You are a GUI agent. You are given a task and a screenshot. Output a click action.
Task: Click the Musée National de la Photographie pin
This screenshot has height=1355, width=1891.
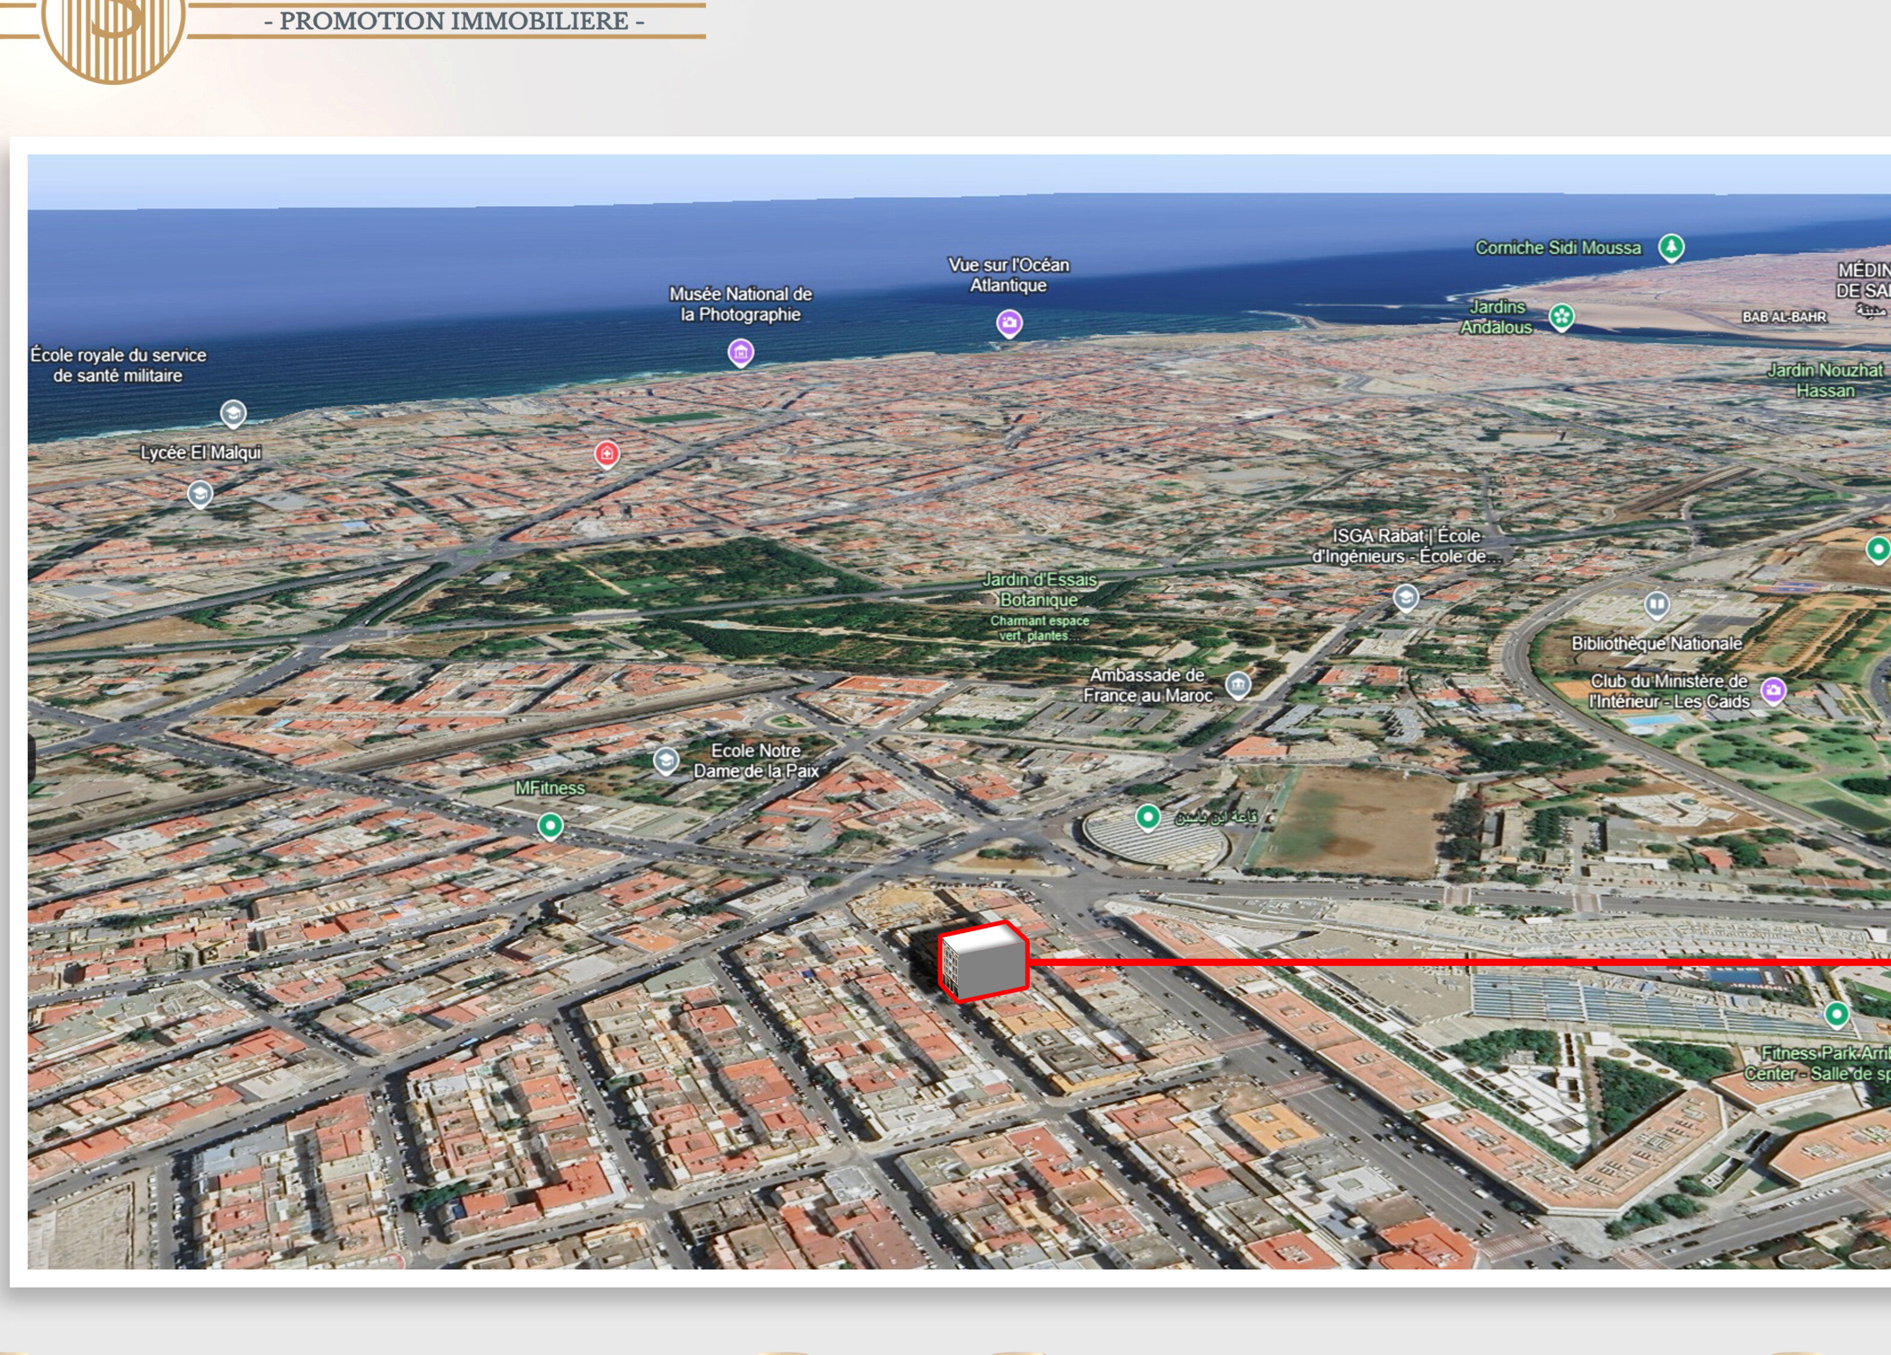pos(740,353)
